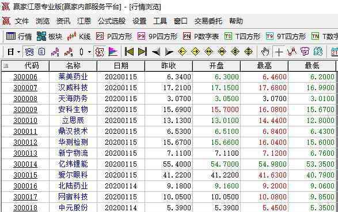This screenshot has height=212, width=338.
Task: Open the 窗口 menu
Action: (181, 21)
